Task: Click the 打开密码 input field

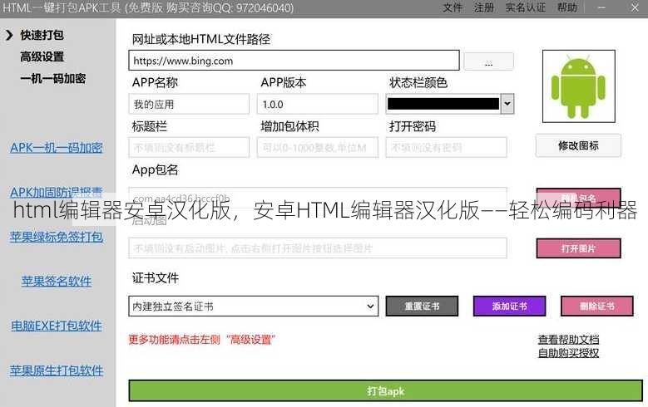Action: [x=447, y=147]
